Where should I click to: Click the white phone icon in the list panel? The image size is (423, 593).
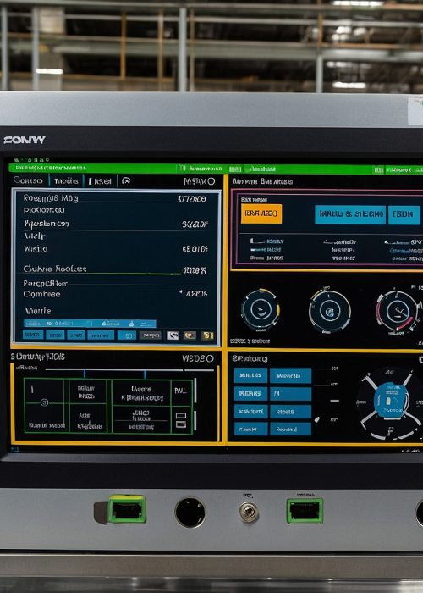[173, 335]
